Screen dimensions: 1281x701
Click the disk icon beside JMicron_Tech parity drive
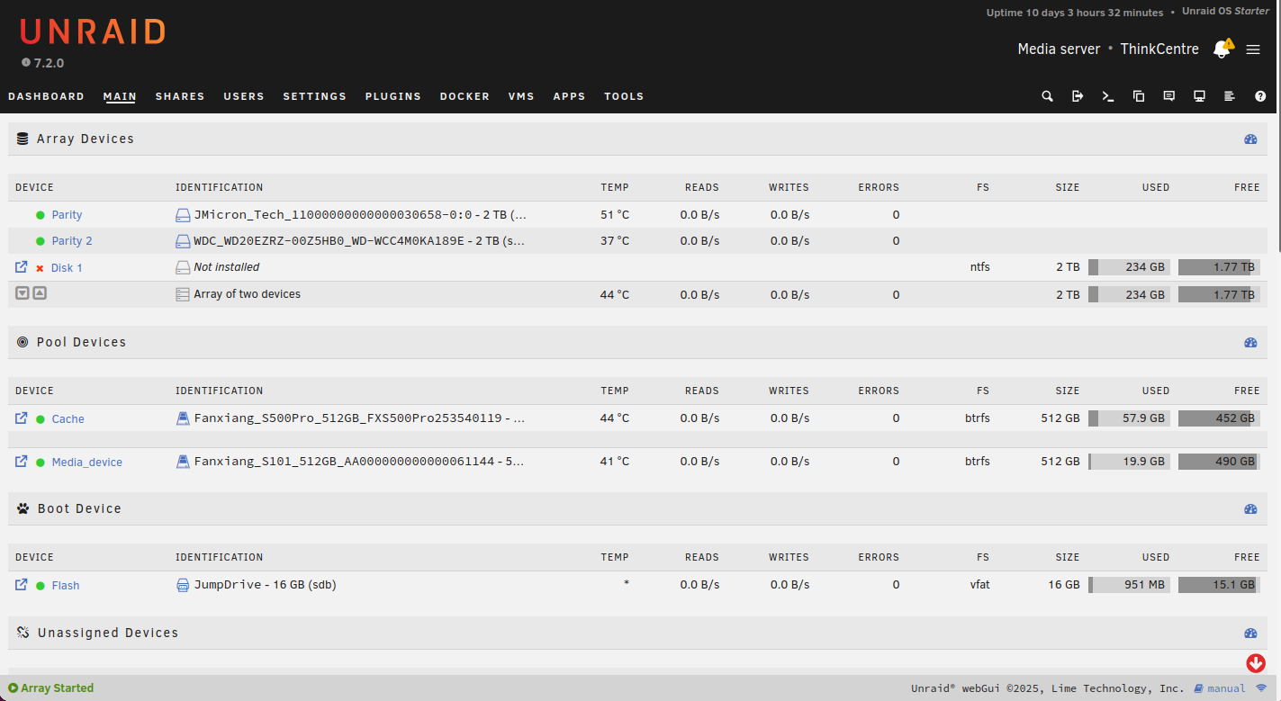tap(183, 215)
